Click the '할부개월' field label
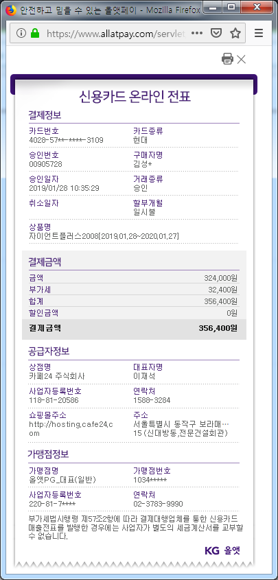This screenshot has width=278, height=580. (x=148, y=203)
